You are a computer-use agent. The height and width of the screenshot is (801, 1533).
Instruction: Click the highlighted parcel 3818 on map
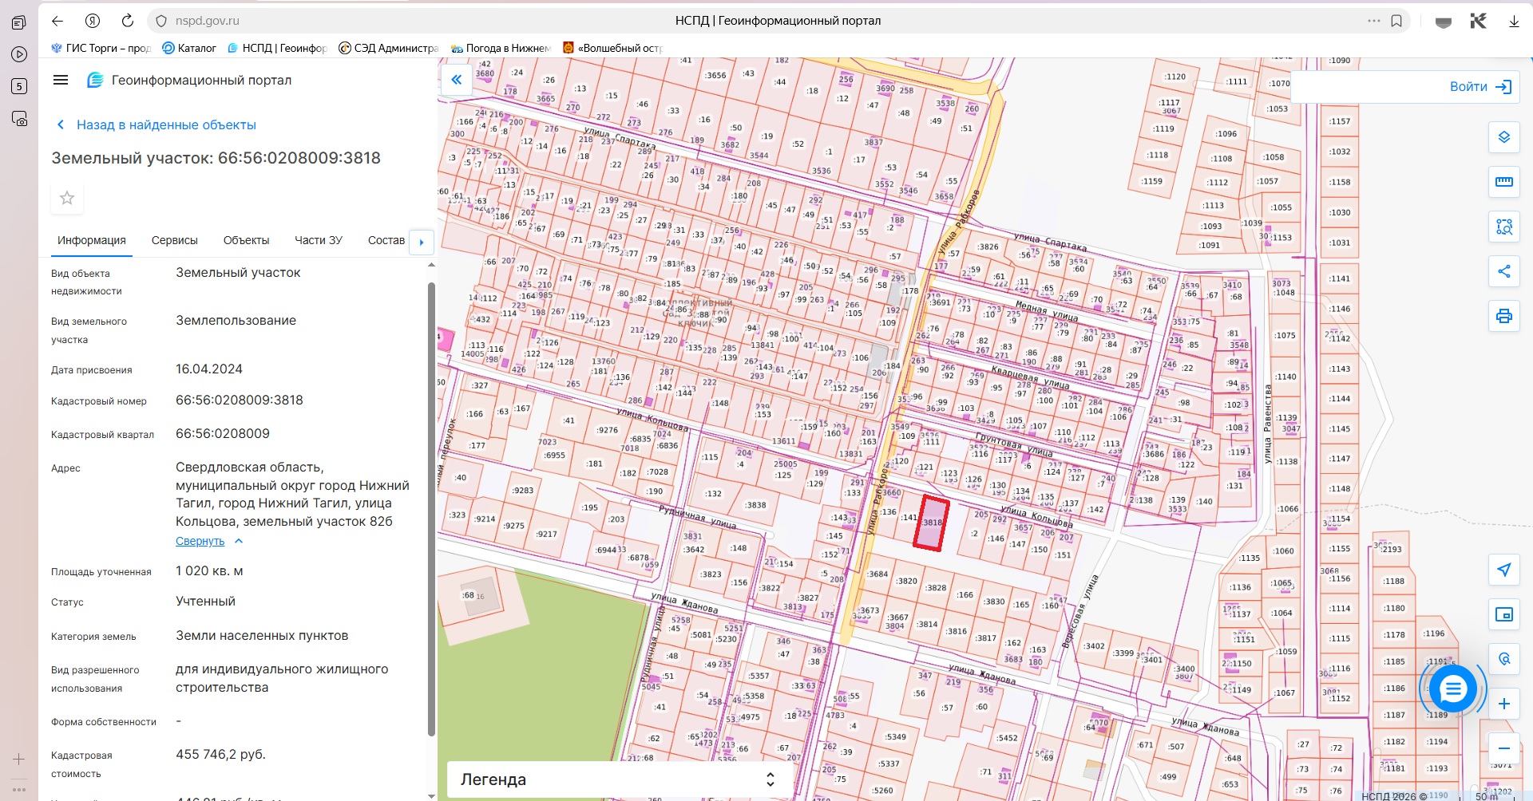click(x=931, y=524)
